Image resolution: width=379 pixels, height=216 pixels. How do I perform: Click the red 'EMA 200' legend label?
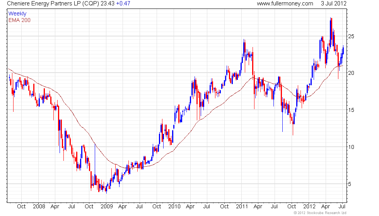point(19,20)
